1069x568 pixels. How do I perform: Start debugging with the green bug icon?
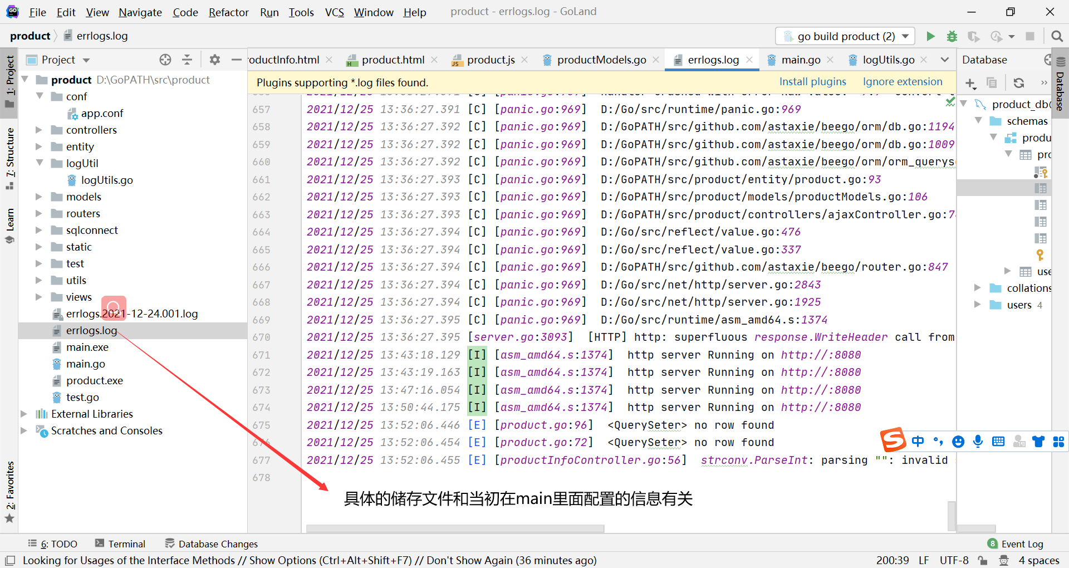click(952, 36)
